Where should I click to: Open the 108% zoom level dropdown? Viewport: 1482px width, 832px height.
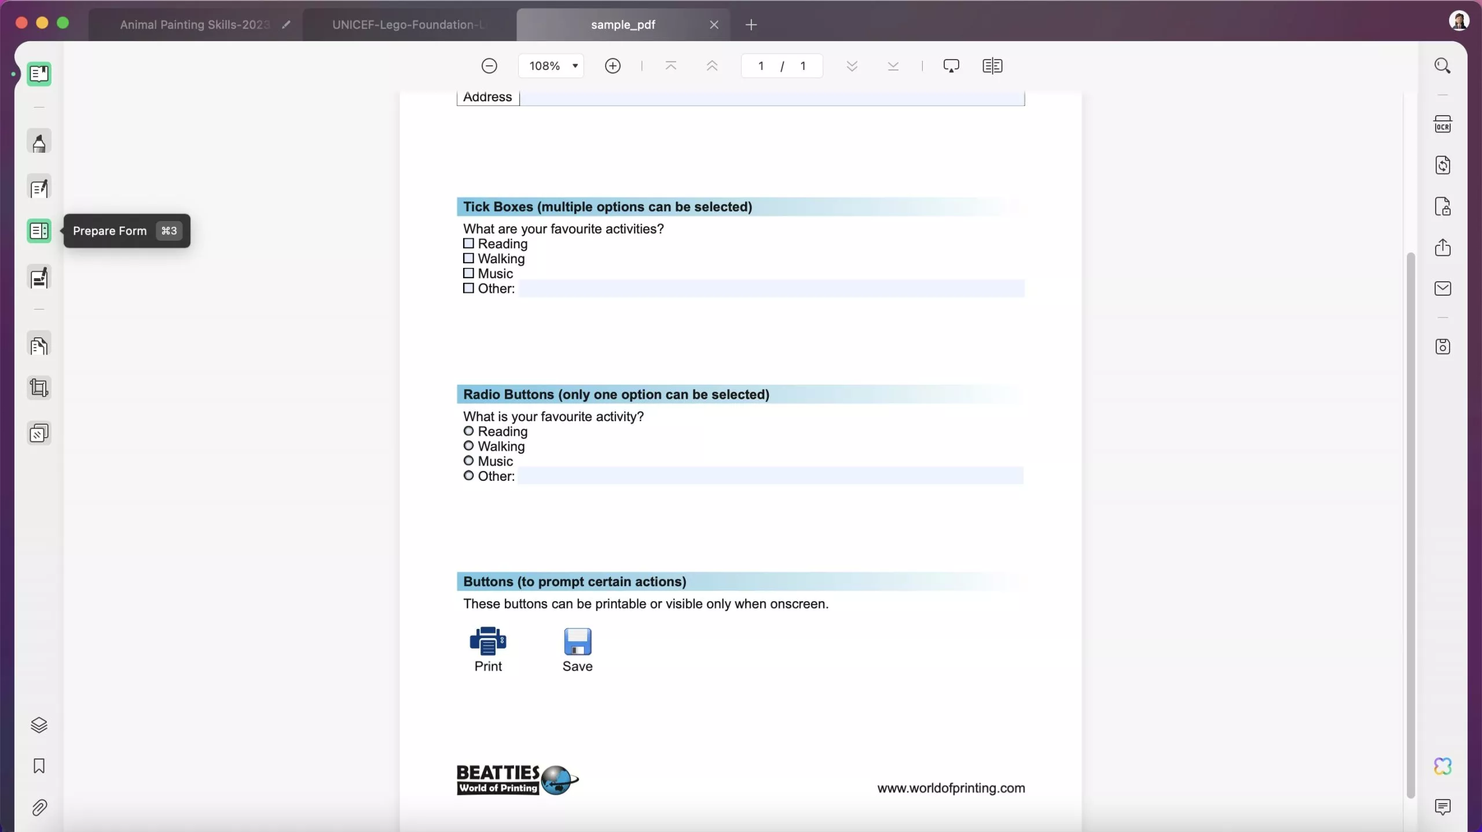tap(551, 65)
